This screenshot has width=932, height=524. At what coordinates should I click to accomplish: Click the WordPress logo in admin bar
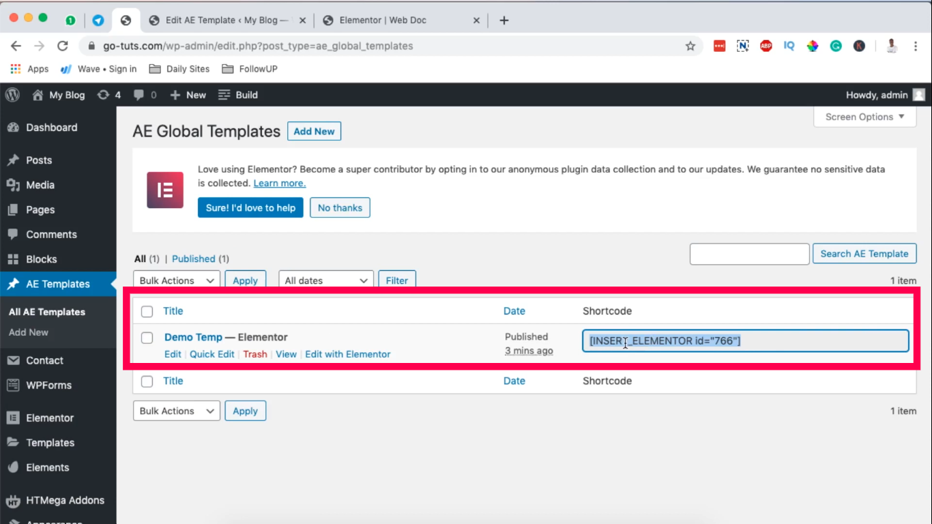click(12, 95)
